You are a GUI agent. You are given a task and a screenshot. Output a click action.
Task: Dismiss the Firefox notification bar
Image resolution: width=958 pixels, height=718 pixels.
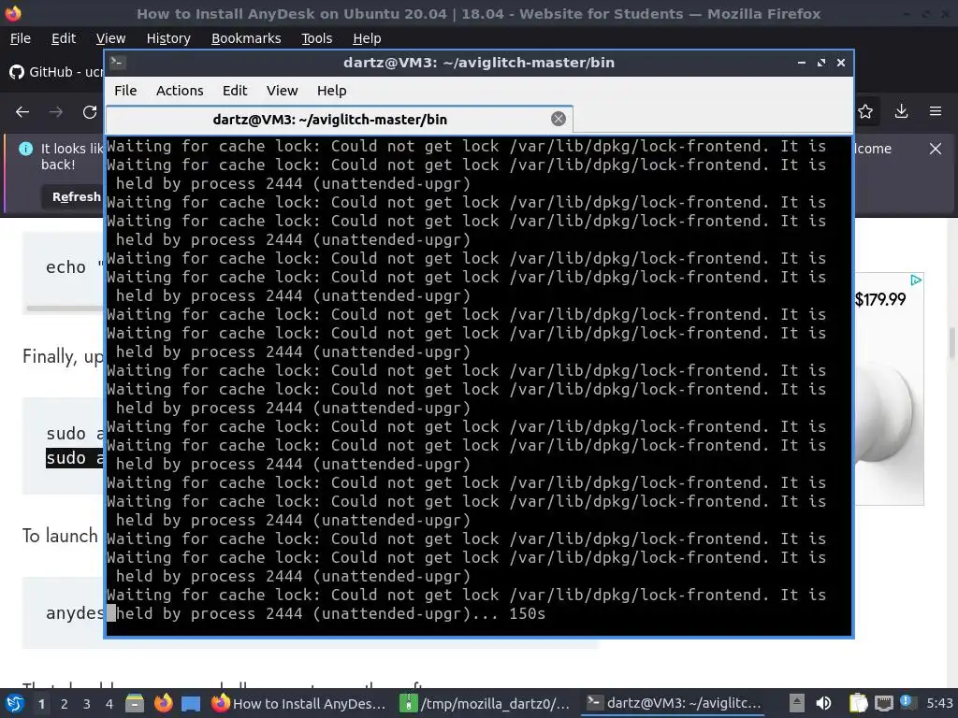935,149
